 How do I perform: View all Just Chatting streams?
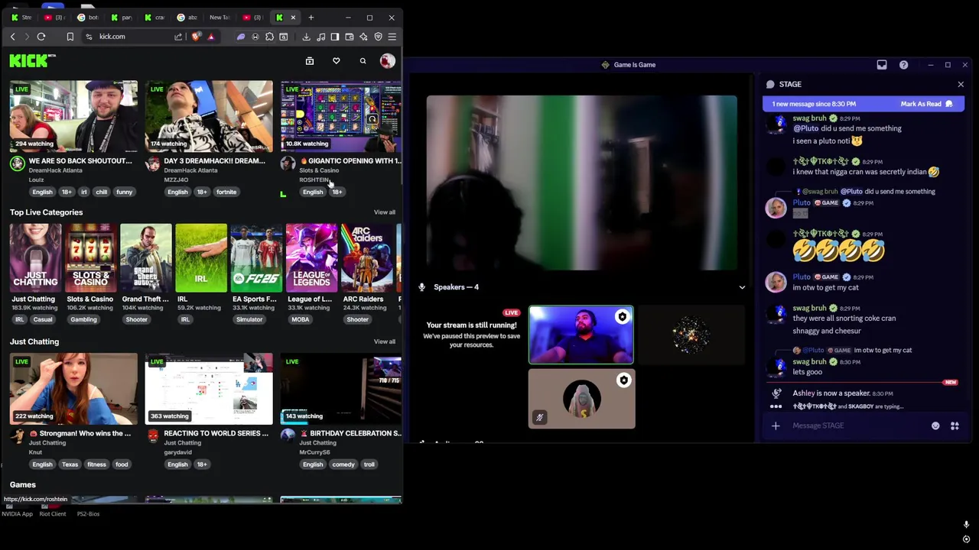point(384,341)
